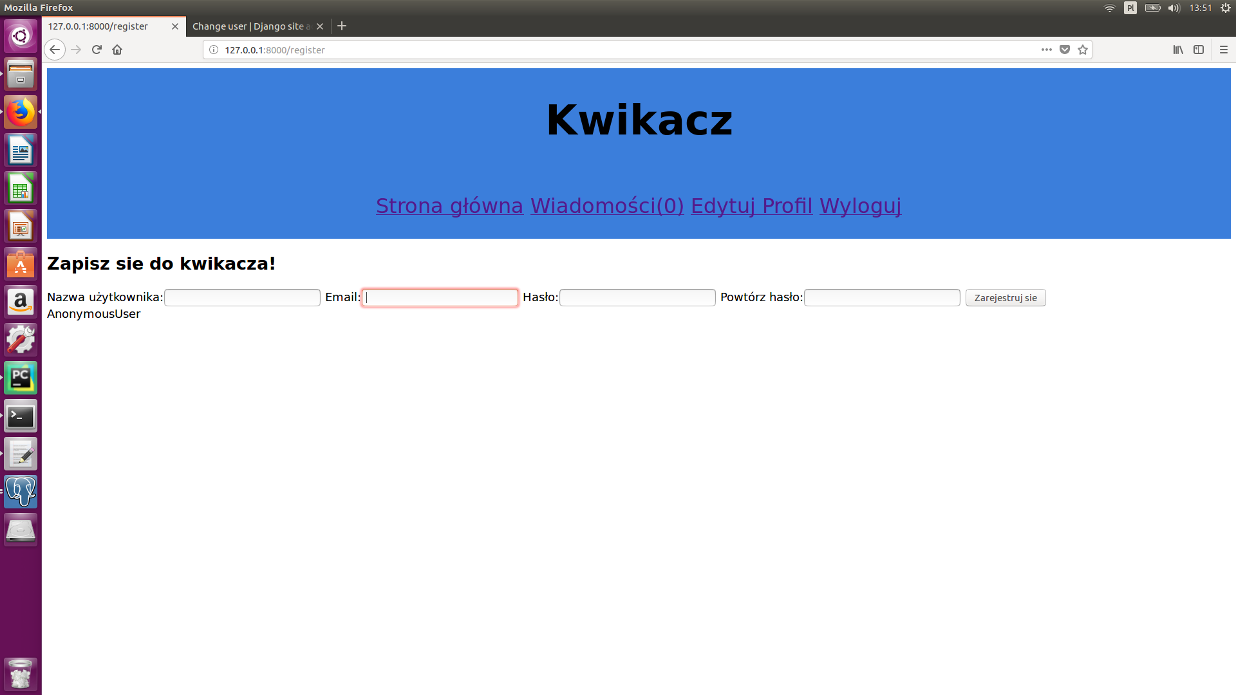The image size is (1236, 695).
Task: Launch LibreOffice Calc from the dock
Action: [21, 188]
